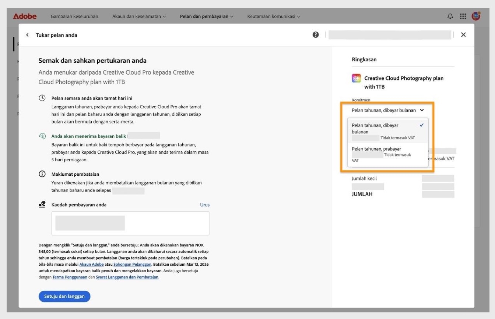
Task: Click the Creative Cloud Photography plan icon
Action: [x=356, y=78]
